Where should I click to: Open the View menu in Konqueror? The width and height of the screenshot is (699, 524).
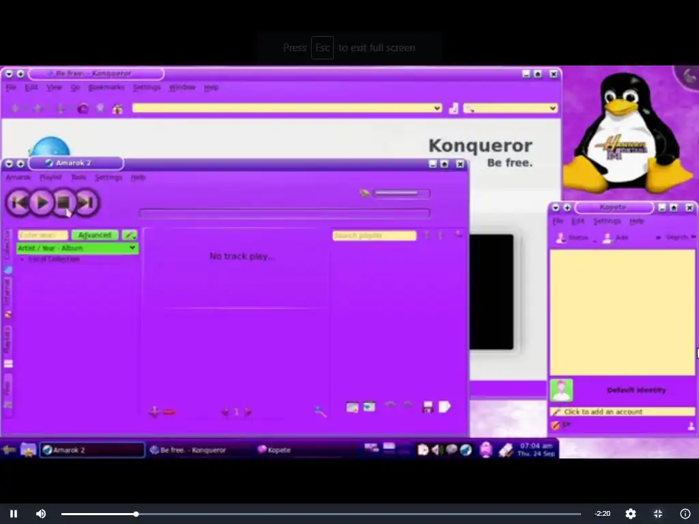tap(55, 87)
